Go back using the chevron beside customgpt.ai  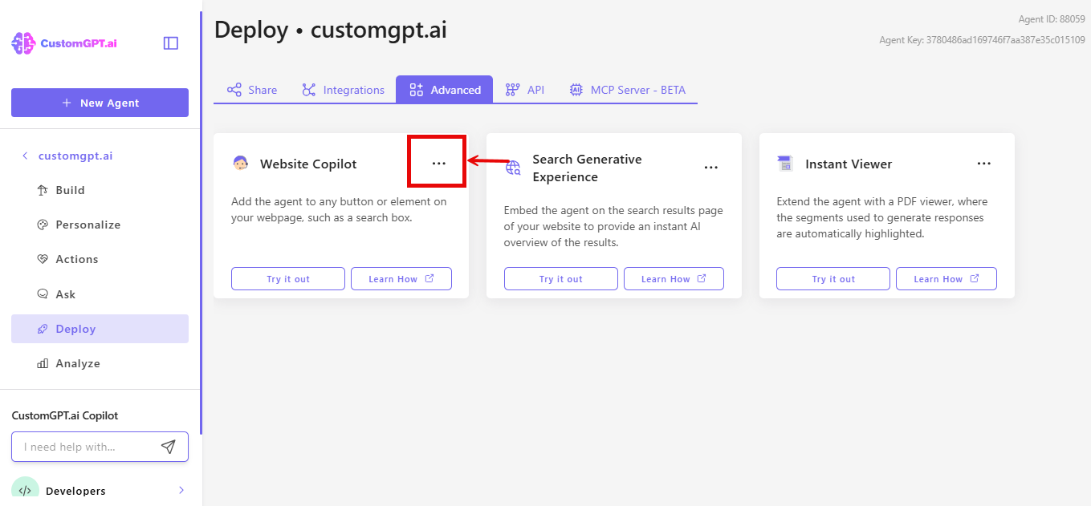22,156
